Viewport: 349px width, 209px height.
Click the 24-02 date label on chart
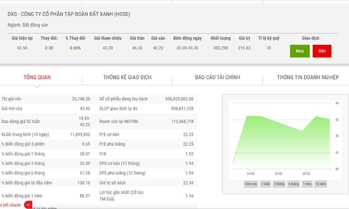(251, 174)
